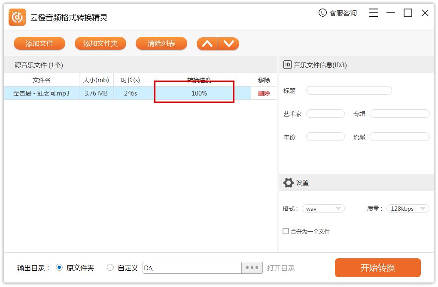Screen dimensions: 438x287
Task: Open the settings gear icon
Action: pyautogui.click(x=288, y=182)
